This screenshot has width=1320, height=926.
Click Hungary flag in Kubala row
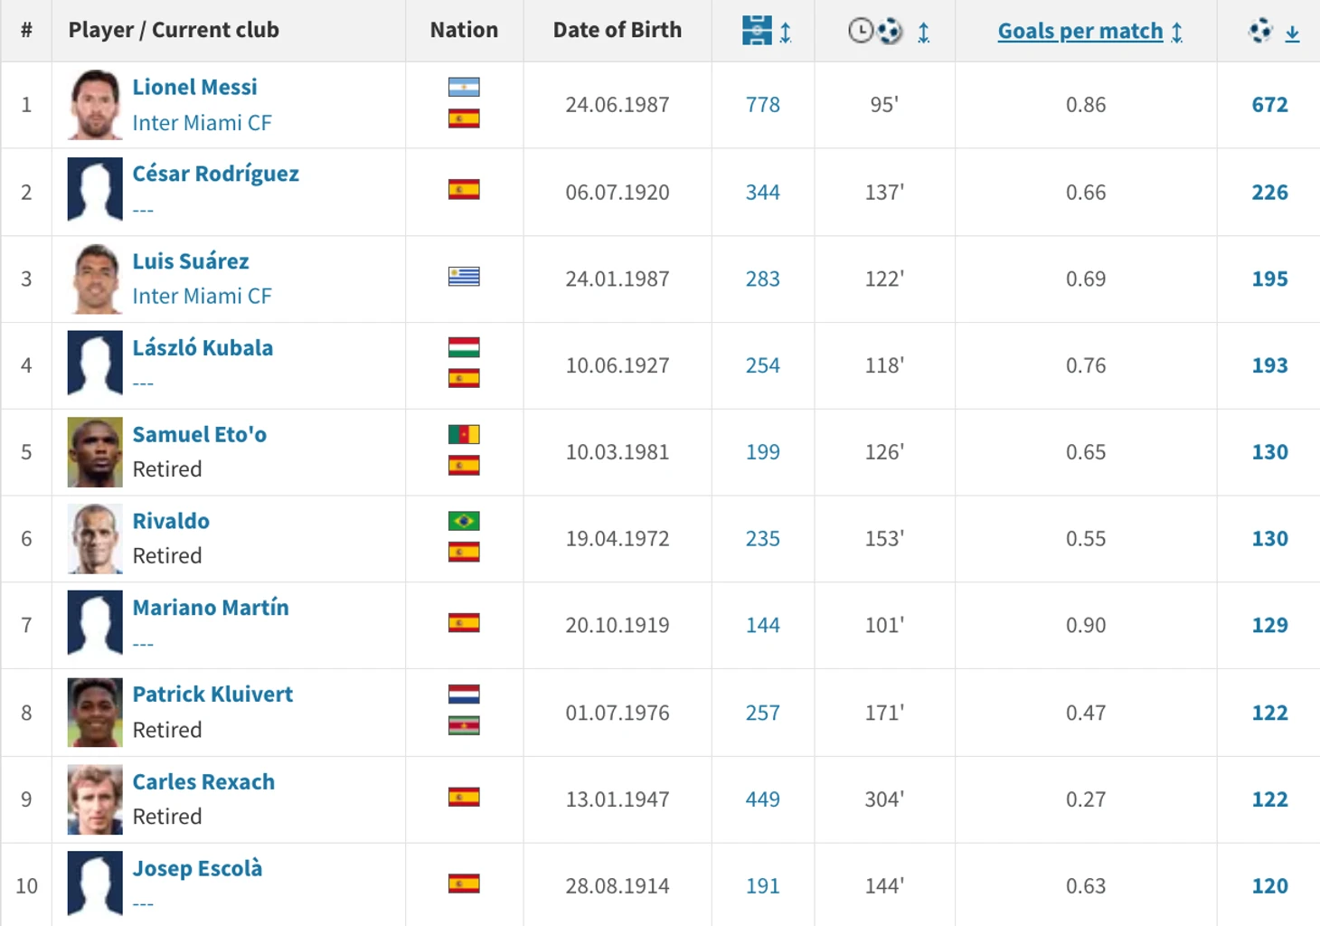pyautogui.click(x=464, y=347)
